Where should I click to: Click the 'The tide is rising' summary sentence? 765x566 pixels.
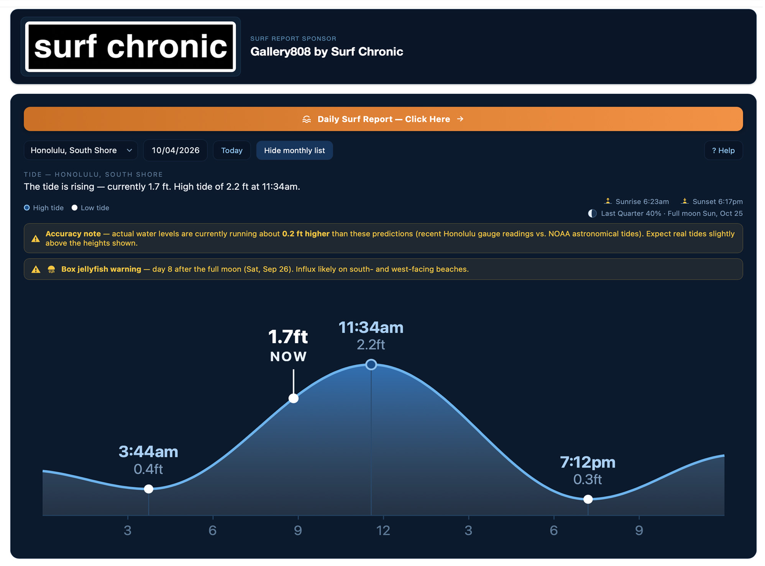coord(162,186)
